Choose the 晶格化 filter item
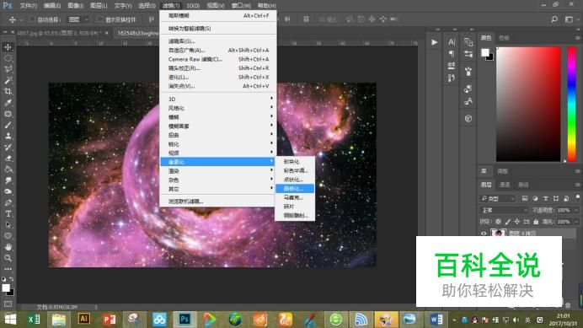The image size is (583, 328). (295, 188)
